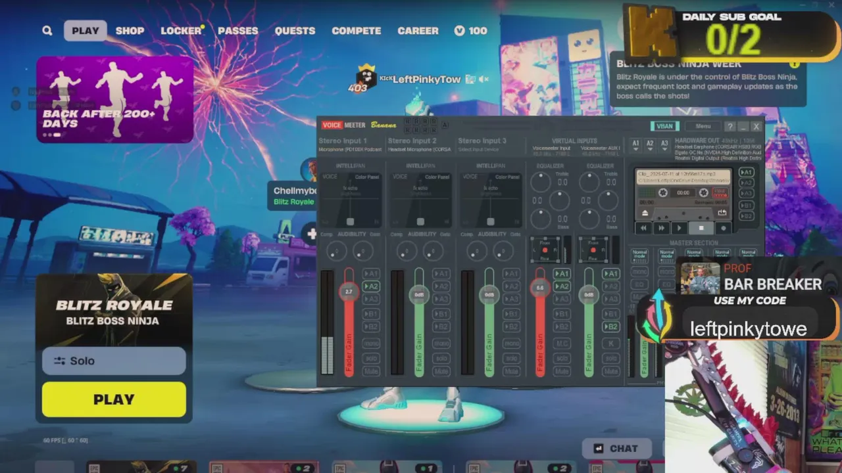Open the CHAT button
Screen dimensions: 842x473
click(616, 449)
